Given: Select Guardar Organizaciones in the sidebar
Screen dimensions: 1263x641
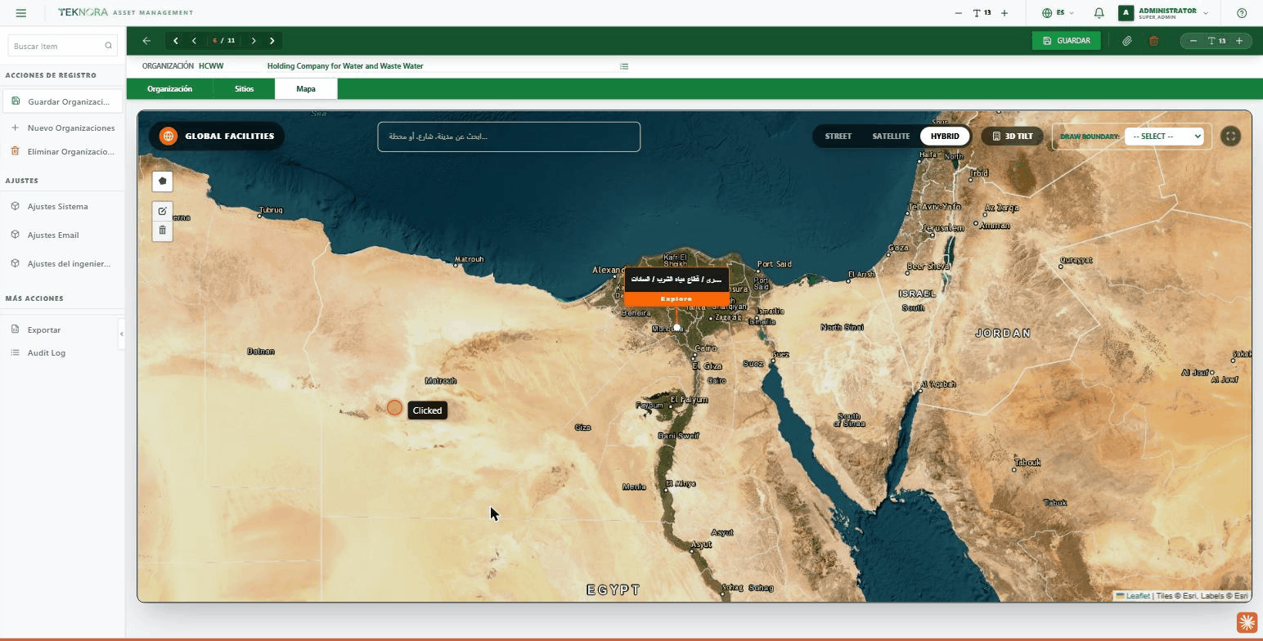Looking at the screenshot, I should [63, 101].
